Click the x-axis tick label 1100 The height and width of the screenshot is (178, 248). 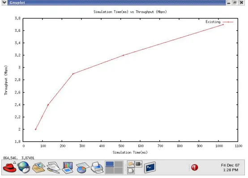click(x=239, y=146)
